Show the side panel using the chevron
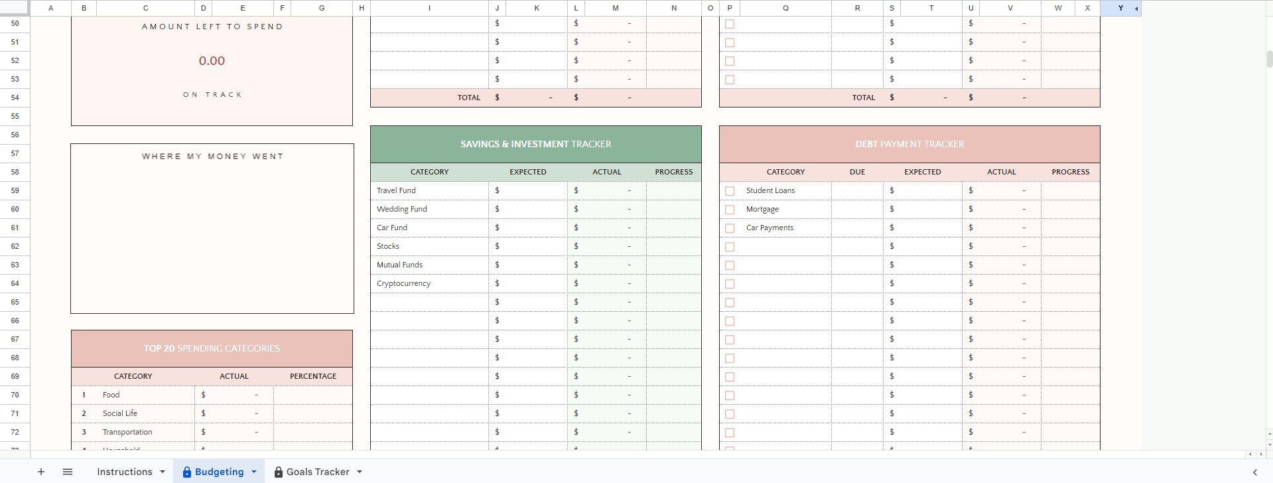Viewport: 1273px width, 483px height. 1254,472
